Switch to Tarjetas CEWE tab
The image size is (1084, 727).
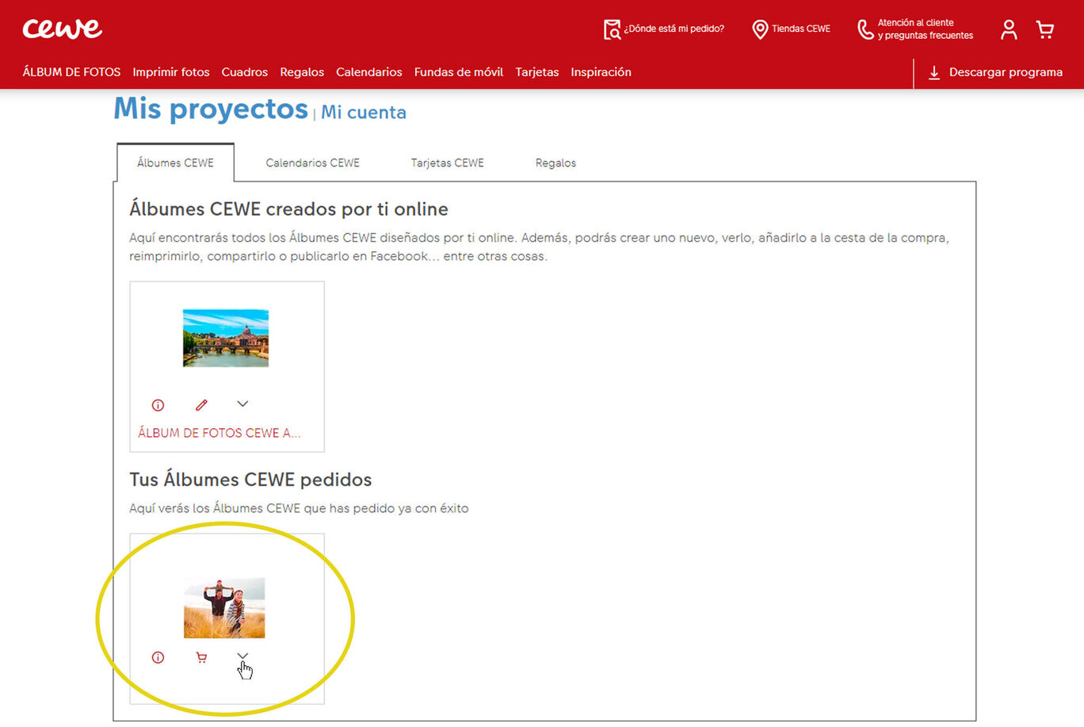[x=447, y=163]
